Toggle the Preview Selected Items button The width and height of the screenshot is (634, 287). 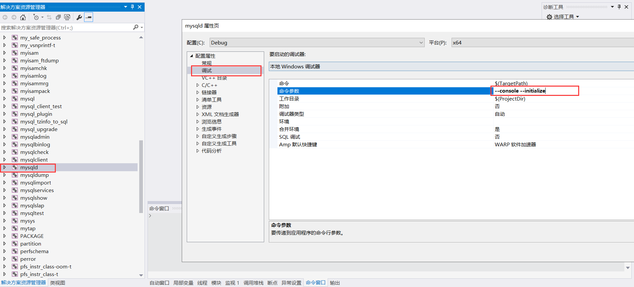pos(89,17)
